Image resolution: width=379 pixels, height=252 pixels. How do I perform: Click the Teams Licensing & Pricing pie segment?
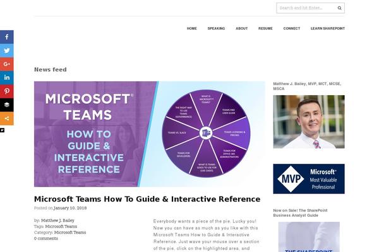[x=234, y=134]
